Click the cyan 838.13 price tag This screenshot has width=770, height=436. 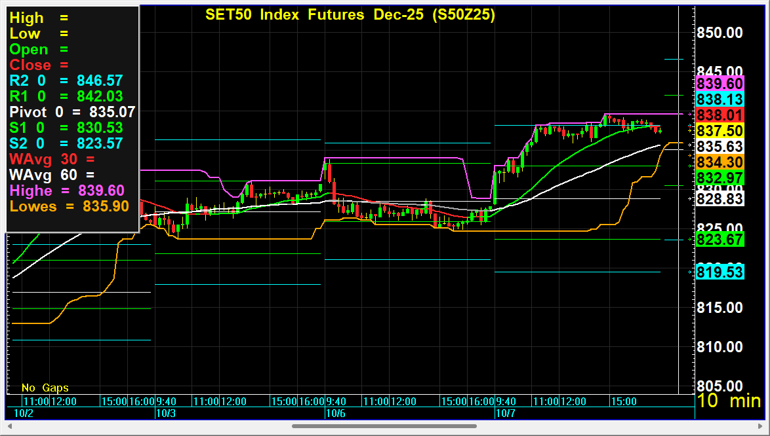(x=719, y=100)
